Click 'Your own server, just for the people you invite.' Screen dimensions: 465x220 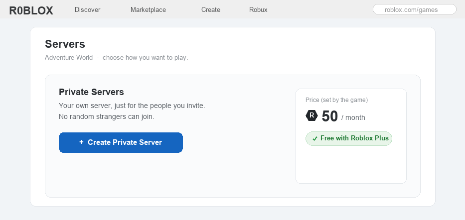click(x=132, y=106)
